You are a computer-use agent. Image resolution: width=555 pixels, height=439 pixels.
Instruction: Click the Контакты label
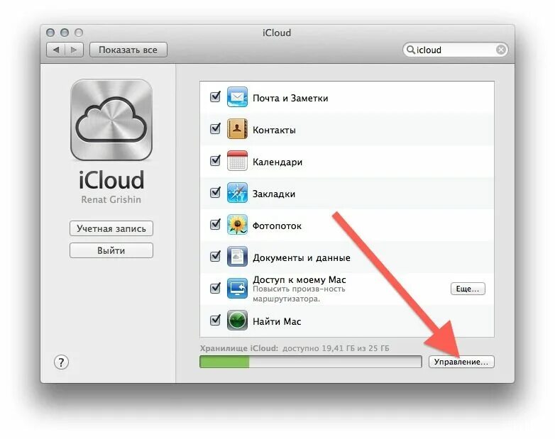[x=274, y=130]
